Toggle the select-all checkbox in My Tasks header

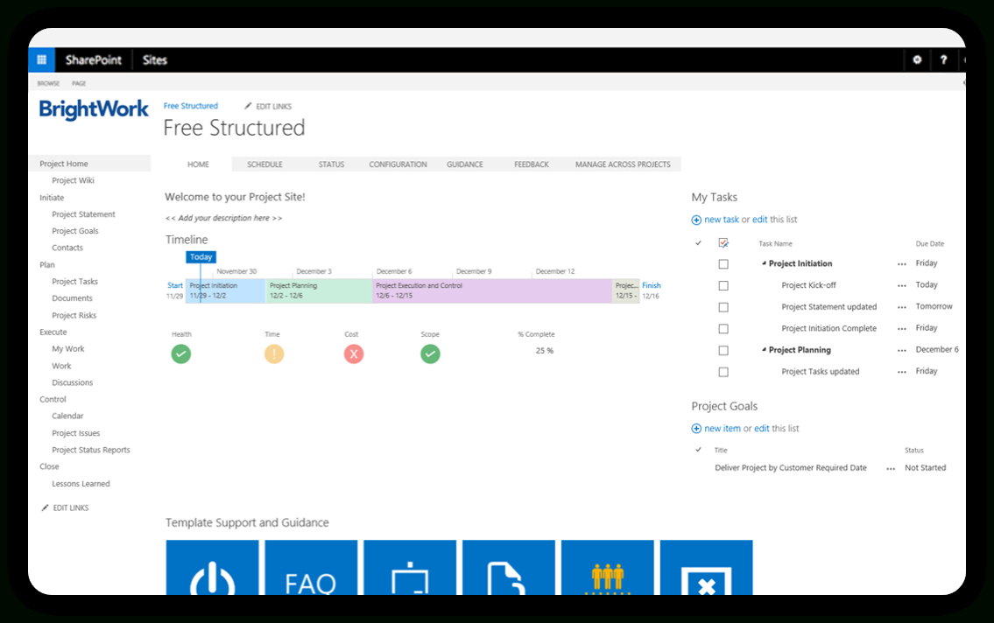click(723, 243)
